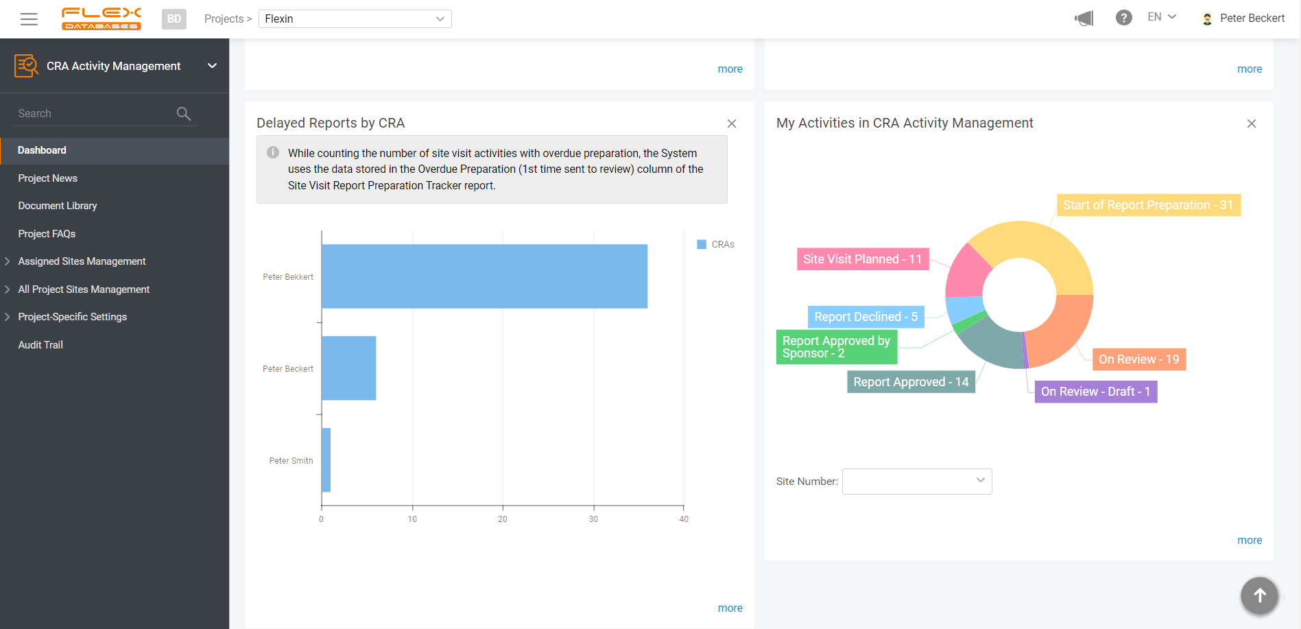Click Peter Beckert's avatar icon
Viewport: 1301px width, 629px height.
click(1206, 19)
